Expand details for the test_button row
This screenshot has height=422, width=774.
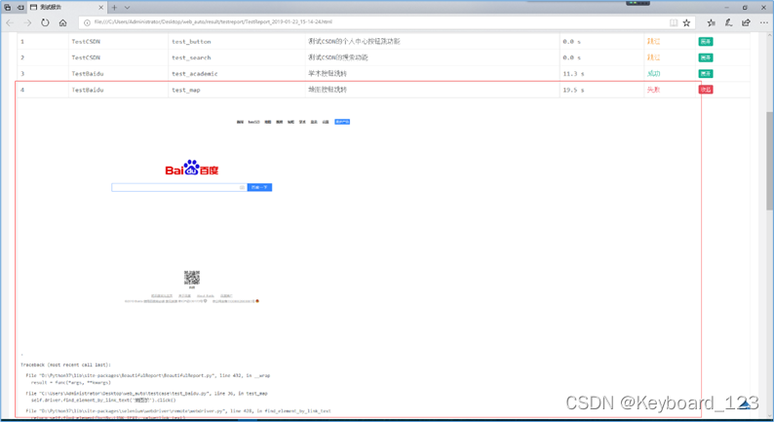coord(706,42)
